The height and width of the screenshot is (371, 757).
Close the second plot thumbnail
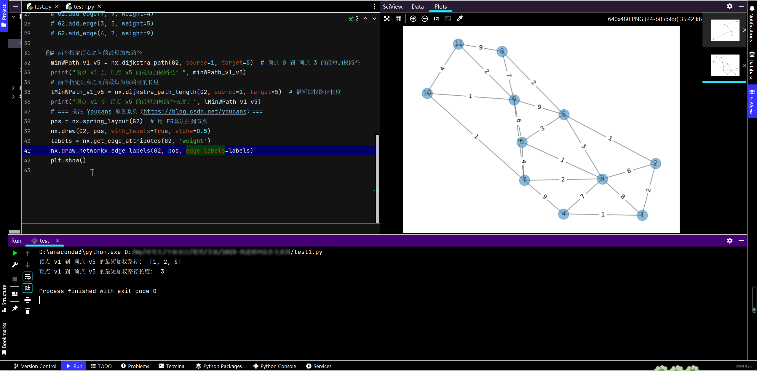(x=745, y=65)
